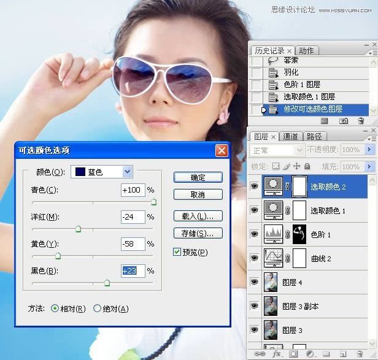Image resolution: width=378 pixels, height=360 pixels.
Task: Expand the 不透明度 opacity slider arrow
Action: tap(370, 150)
